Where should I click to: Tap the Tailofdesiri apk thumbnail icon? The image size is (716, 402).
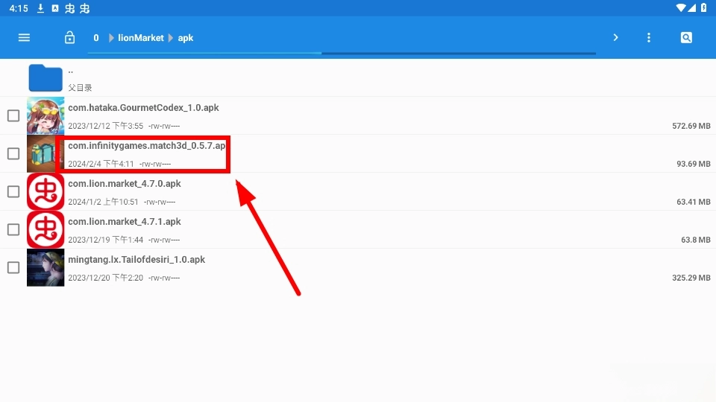(45, 268)
